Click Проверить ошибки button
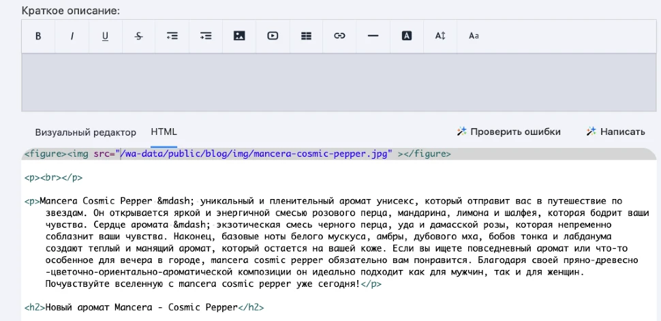 click(508, 132)
